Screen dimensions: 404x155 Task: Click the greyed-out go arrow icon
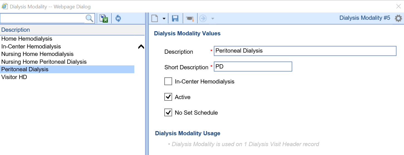(203, 18)
